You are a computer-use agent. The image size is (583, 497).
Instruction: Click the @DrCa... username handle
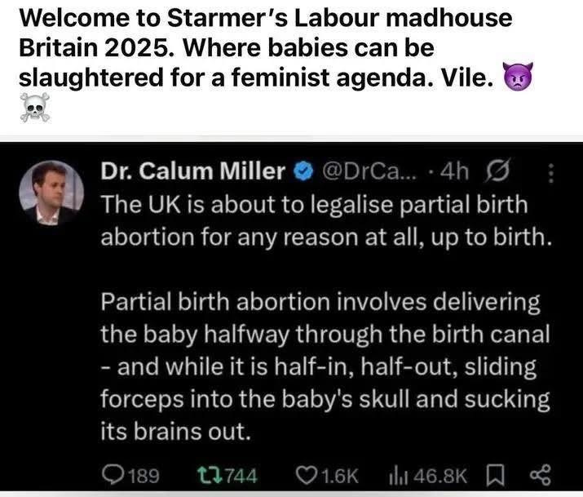click(370, 171)
